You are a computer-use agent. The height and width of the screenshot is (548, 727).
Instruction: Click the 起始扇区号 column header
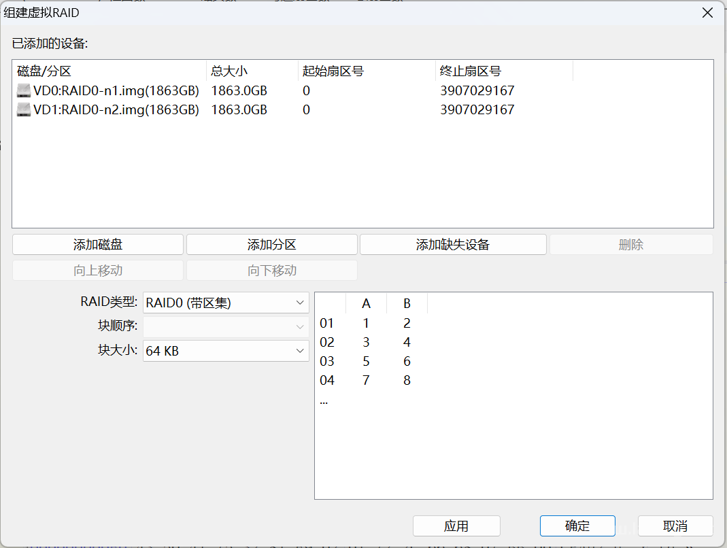(x=367, y=71)
